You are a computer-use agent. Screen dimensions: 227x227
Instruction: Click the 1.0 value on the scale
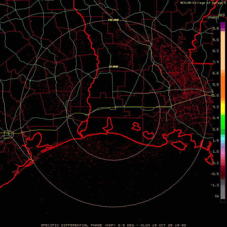pos(216,152)
